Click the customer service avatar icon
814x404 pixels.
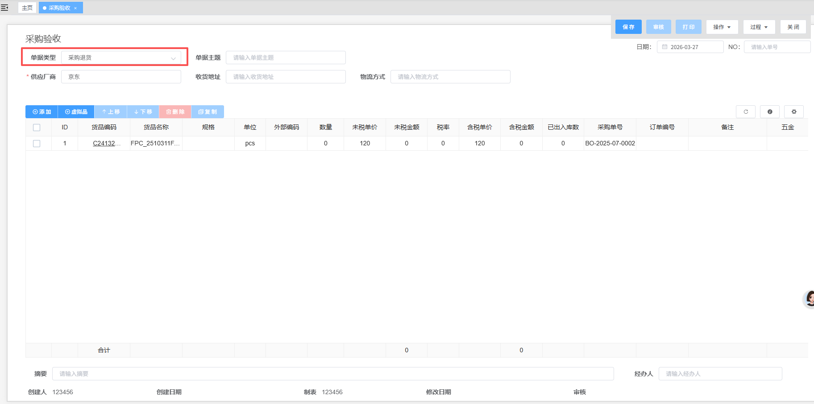pos(810,299)
